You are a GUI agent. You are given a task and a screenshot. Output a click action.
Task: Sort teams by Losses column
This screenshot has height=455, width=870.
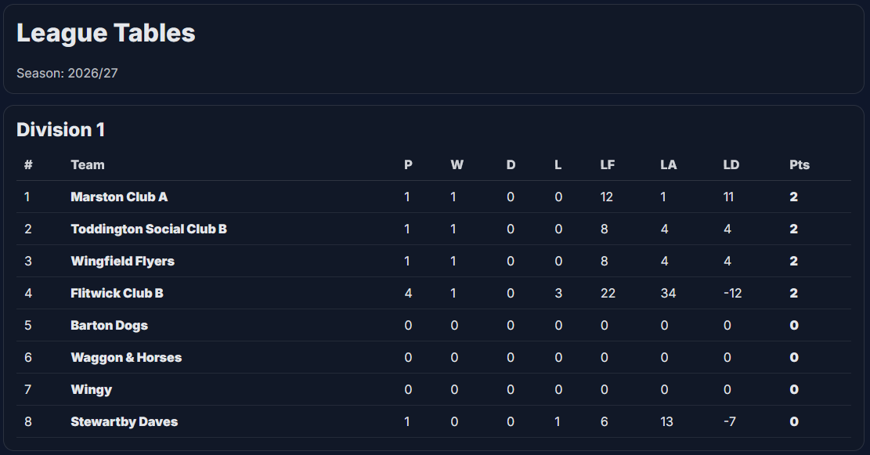[558, 164]
